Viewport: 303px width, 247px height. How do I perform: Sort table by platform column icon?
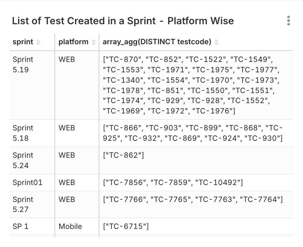pos(94,42)
